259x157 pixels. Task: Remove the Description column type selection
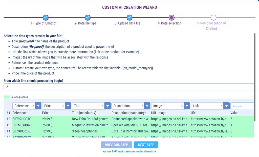[x=142, y=106]
